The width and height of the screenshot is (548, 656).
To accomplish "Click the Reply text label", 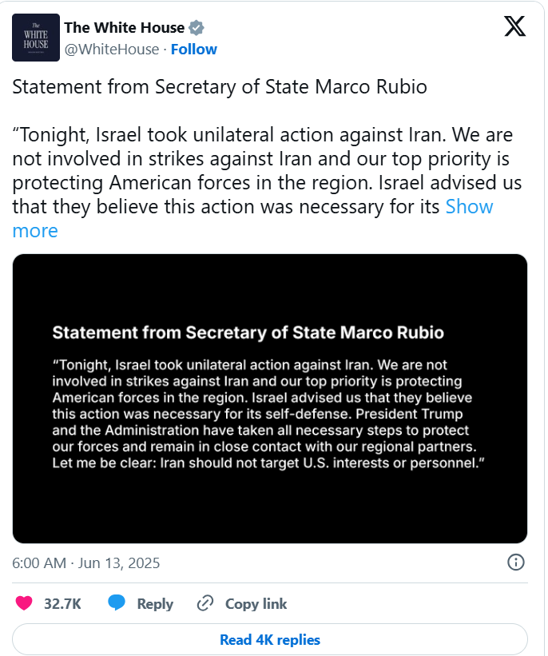I will (155, 604).
